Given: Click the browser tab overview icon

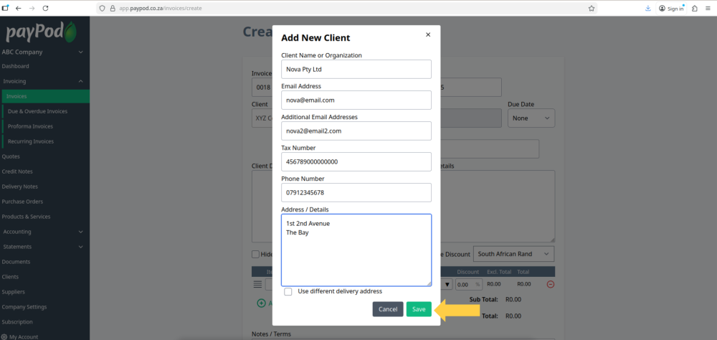Looking at the screenshot, I should 6,8.
